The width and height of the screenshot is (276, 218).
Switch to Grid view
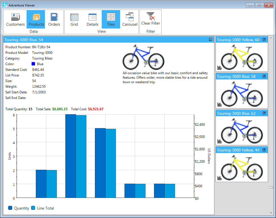(x=74, y=19)
